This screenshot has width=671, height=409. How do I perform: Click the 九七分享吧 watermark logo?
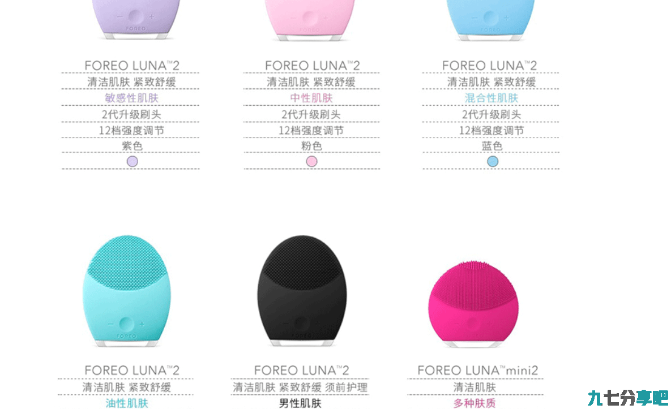[x=627, y=398]
